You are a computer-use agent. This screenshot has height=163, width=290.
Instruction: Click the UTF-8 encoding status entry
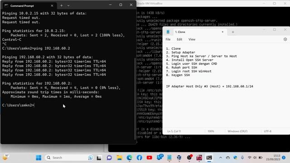click(x=267, y=131)
